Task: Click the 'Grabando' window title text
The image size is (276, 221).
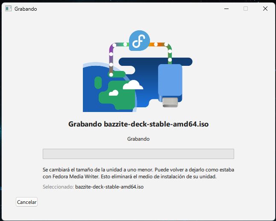Action: [x=26, y=9]
